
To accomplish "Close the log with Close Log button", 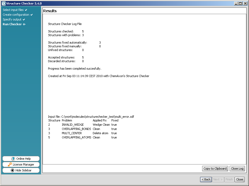I will [237, 168].
